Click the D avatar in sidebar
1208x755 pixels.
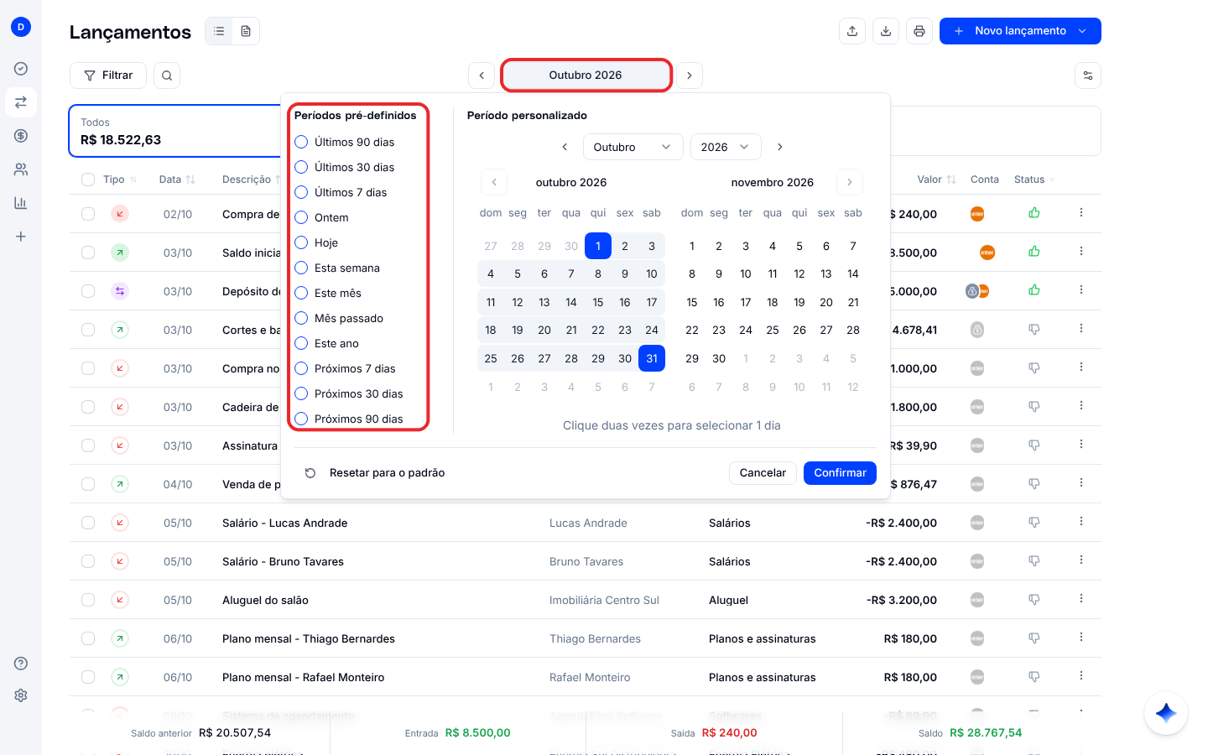21,27
